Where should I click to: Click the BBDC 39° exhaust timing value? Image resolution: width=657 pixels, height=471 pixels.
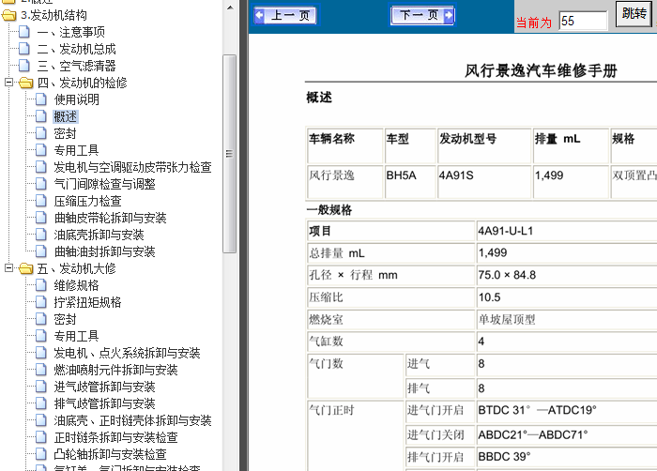pyautogui.click(x=504, y=456)
